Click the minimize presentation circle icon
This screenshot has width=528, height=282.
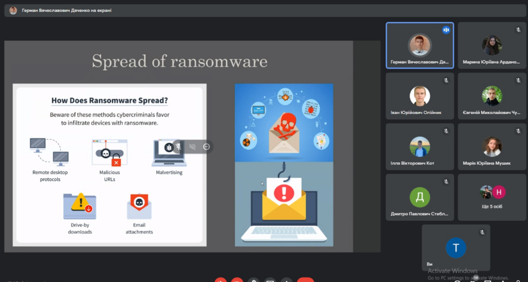[x=206, y=147]
